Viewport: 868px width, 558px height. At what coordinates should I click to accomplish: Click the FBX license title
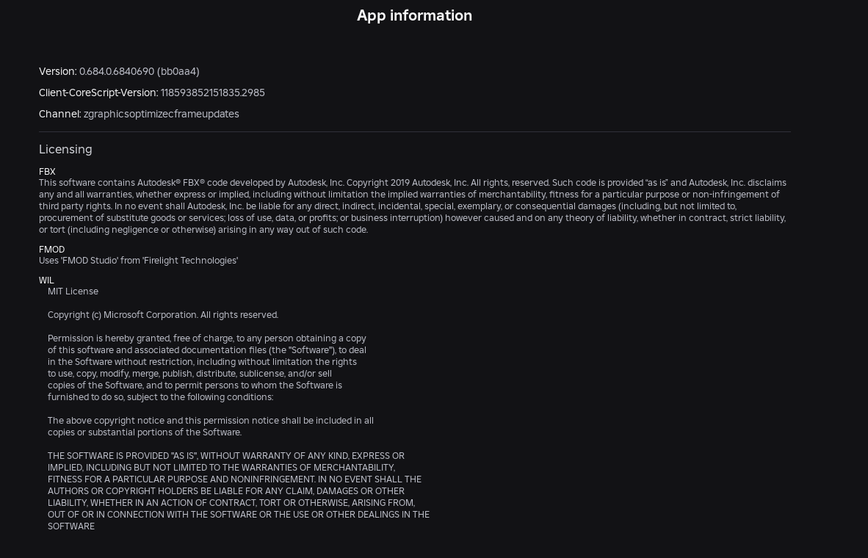(x=47, y=171)
